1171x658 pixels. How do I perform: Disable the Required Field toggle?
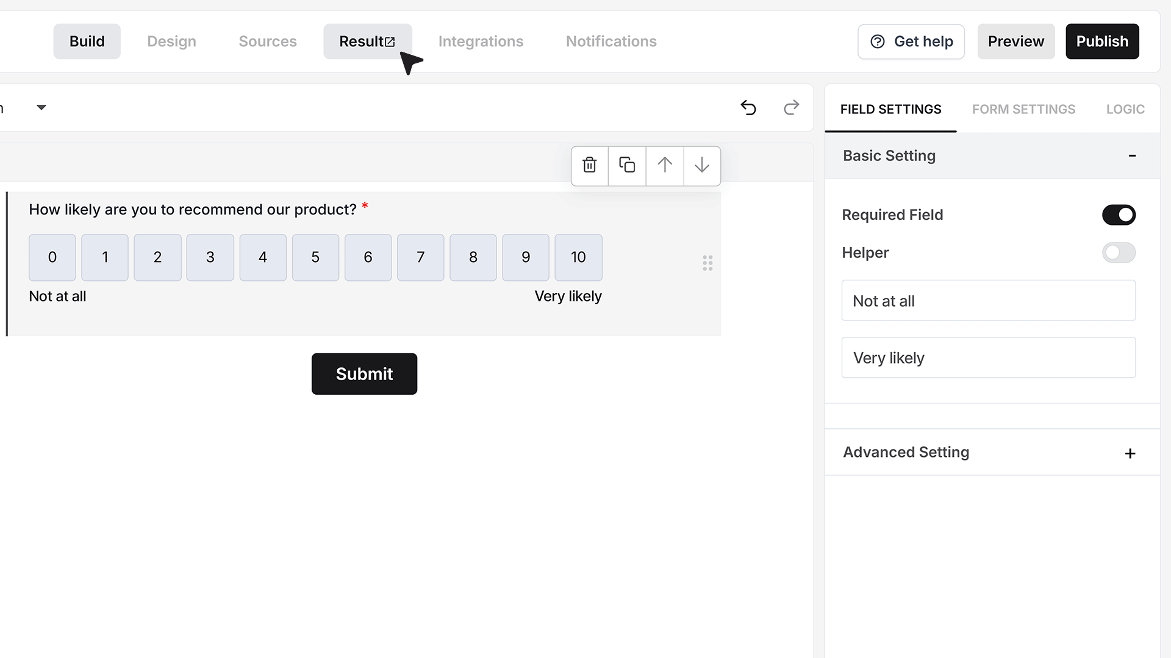[1119, 215]
